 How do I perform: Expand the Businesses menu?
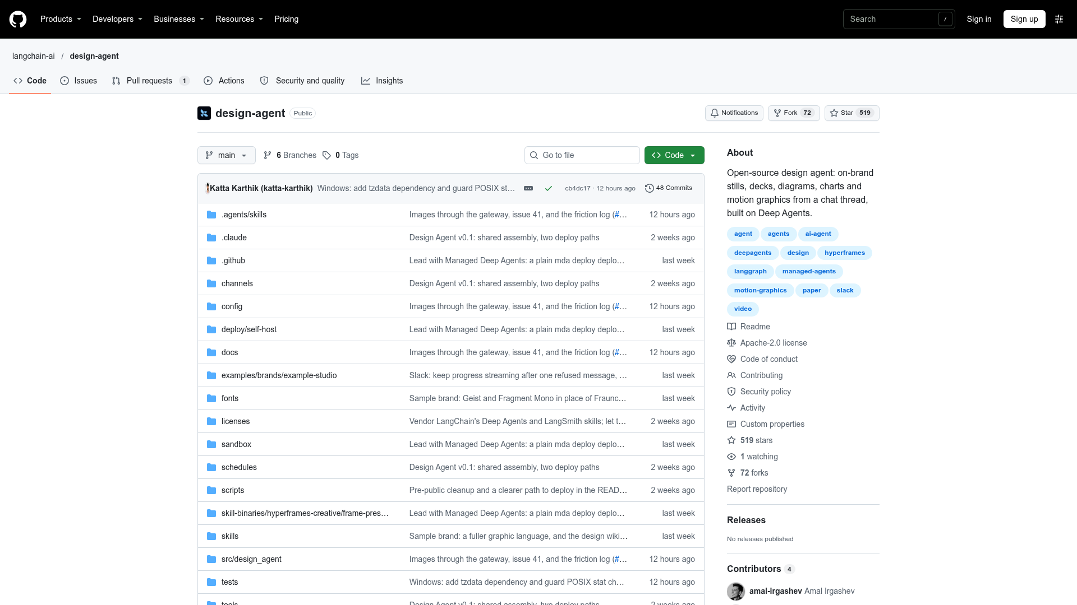click(179, 19)
